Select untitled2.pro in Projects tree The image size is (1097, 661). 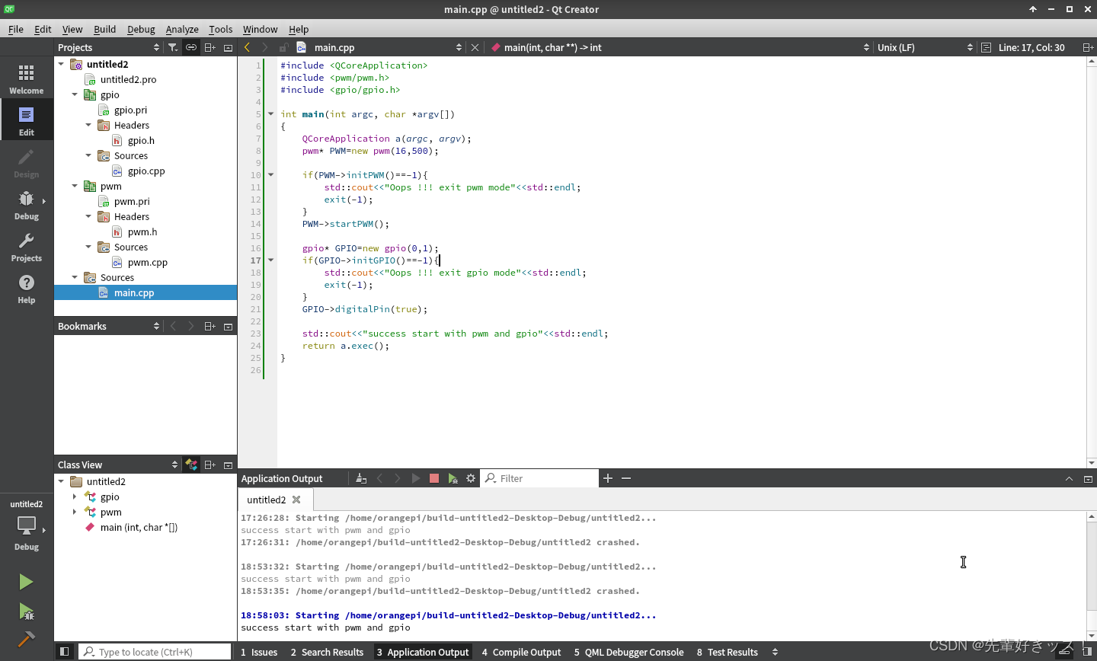(128, 79)
